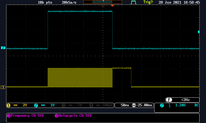Select disabled channel 4 badge

[91, 105]
